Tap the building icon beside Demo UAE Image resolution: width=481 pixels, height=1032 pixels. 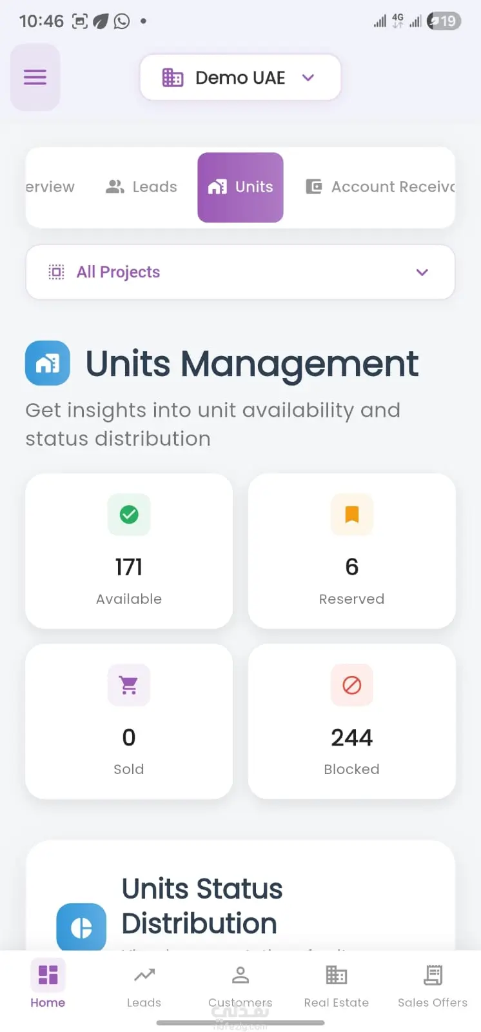click(x=173, y=77)
